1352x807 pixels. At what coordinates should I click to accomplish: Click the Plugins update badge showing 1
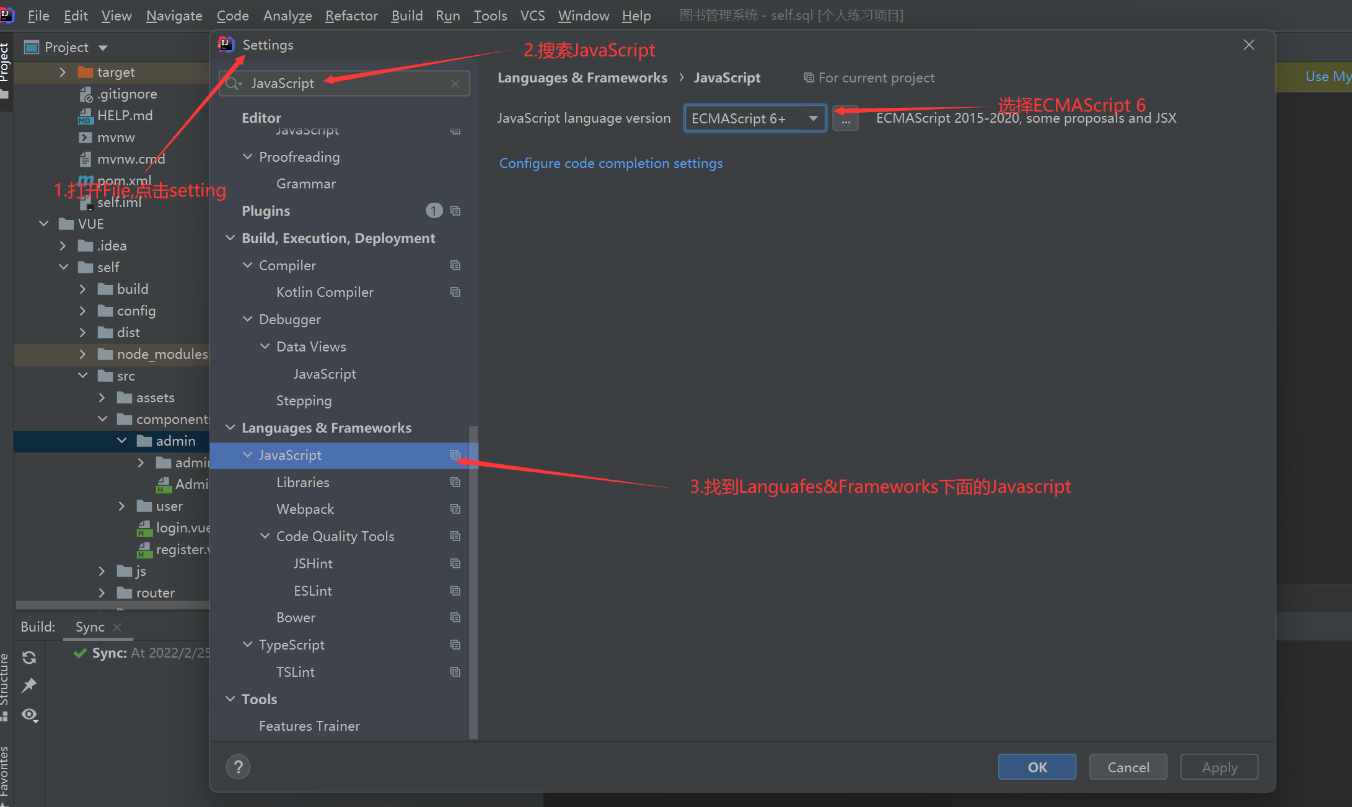point(434,211)
